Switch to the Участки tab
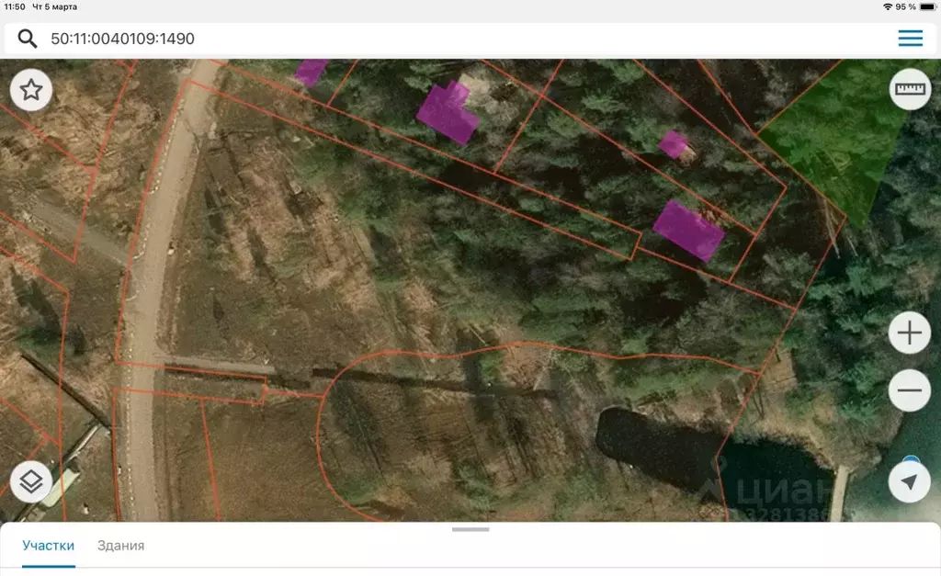941x576 pixels. point(48,546)
